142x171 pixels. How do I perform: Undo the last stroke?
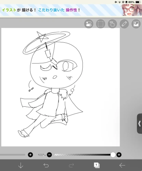(46, 165)
